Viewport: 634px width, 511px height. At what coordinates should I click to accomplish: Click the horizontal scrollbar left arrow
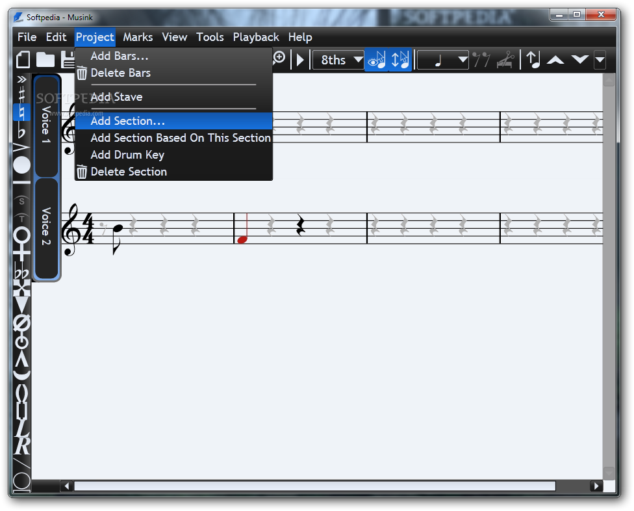click(x=67, y=486)
